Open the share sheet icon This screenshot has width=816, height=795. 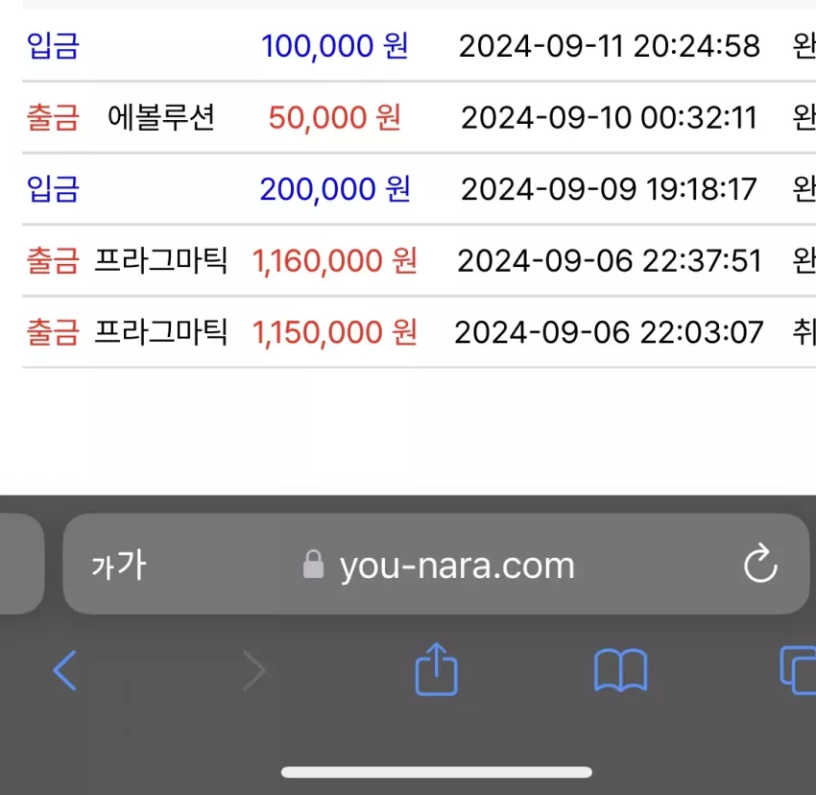tap(436, 669)
